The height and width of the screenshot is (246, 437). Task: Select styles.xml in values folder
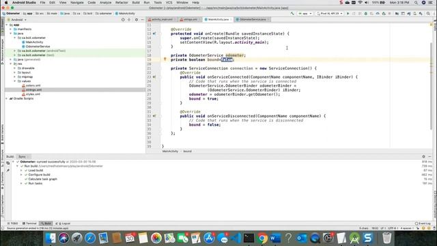pos(33,94)
